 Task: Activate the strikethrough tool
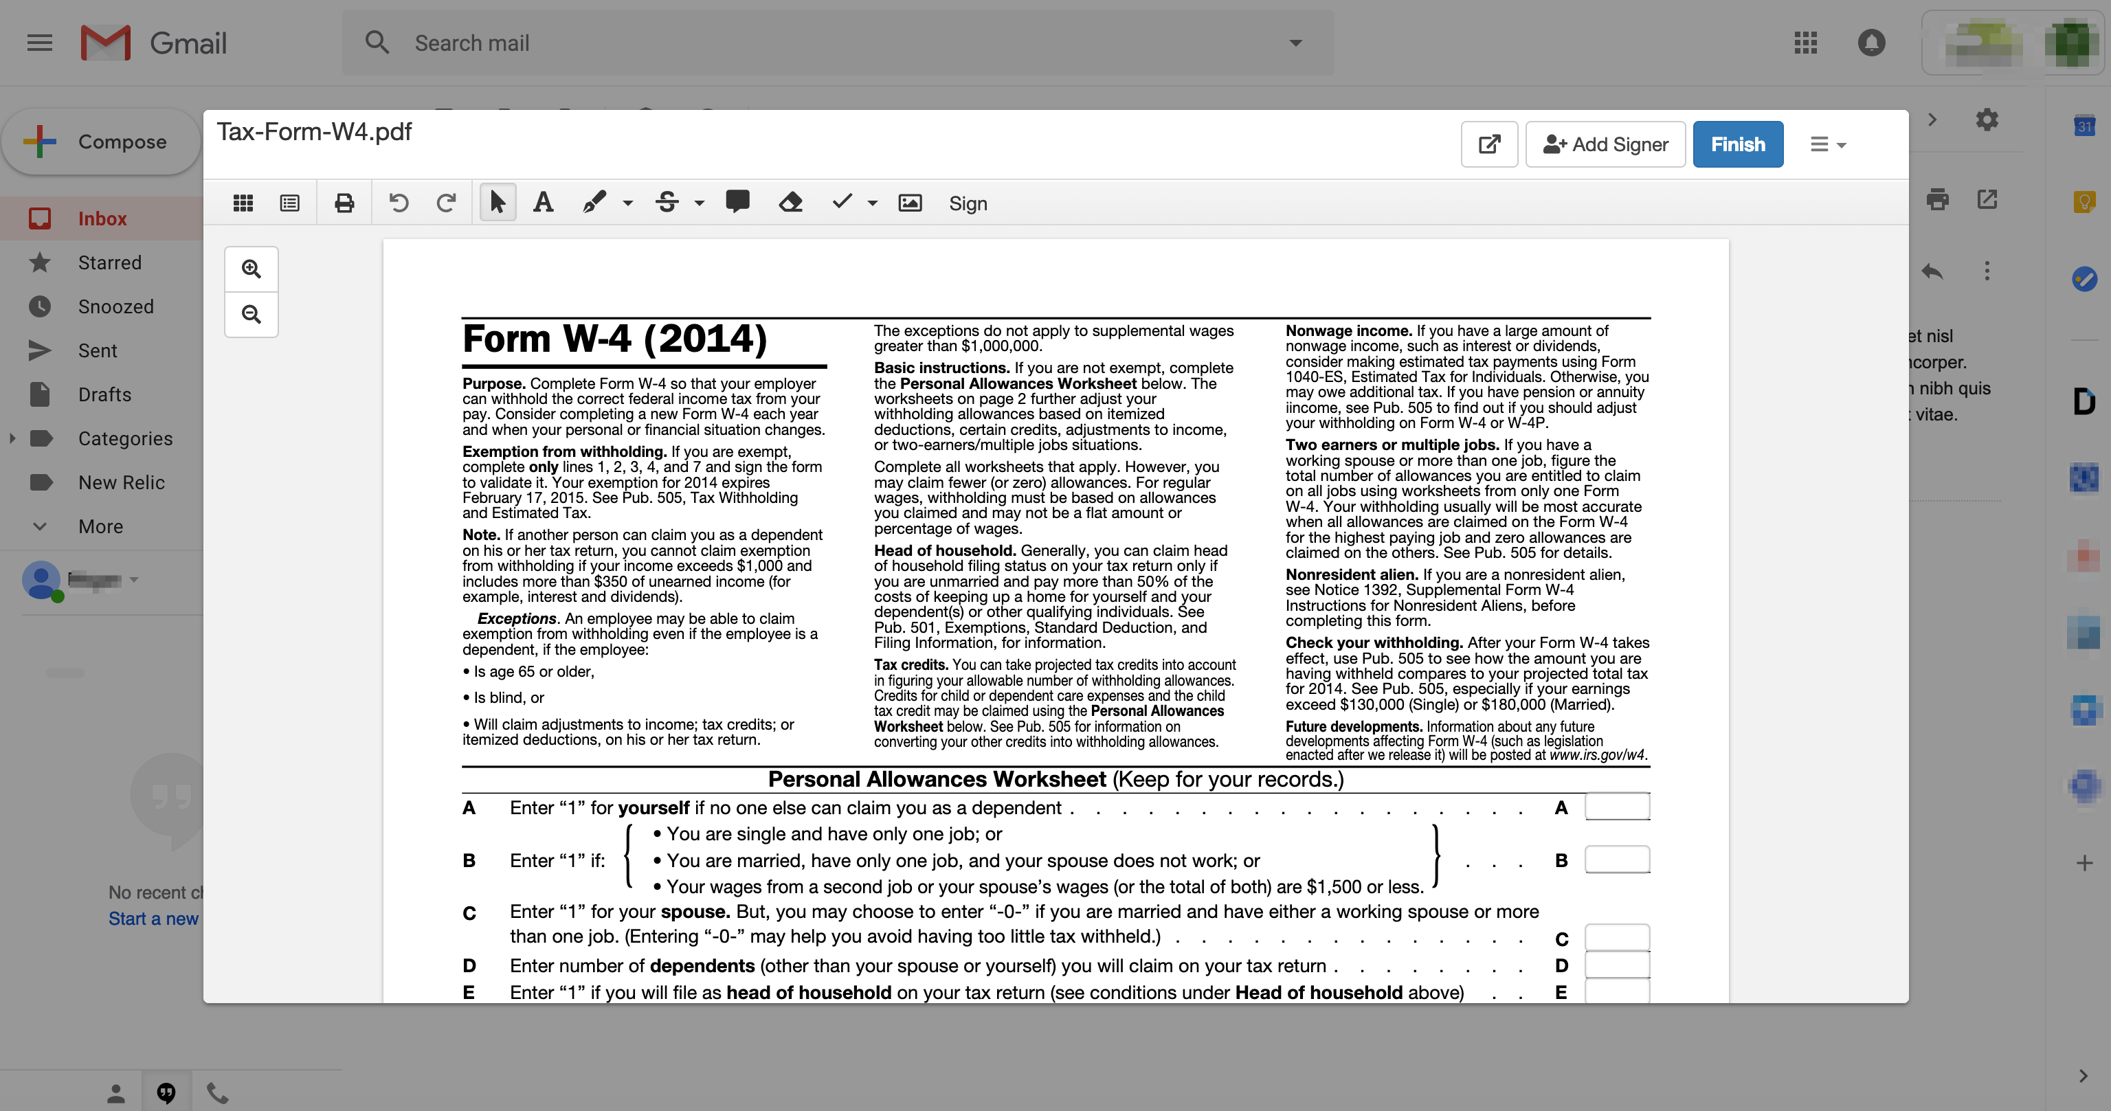click(x=667, y=203)
